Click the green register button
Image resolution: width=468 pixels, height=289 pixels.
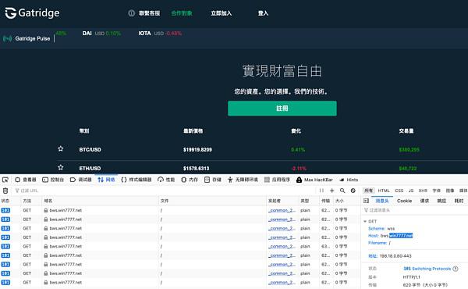click(x=282, y=109)
